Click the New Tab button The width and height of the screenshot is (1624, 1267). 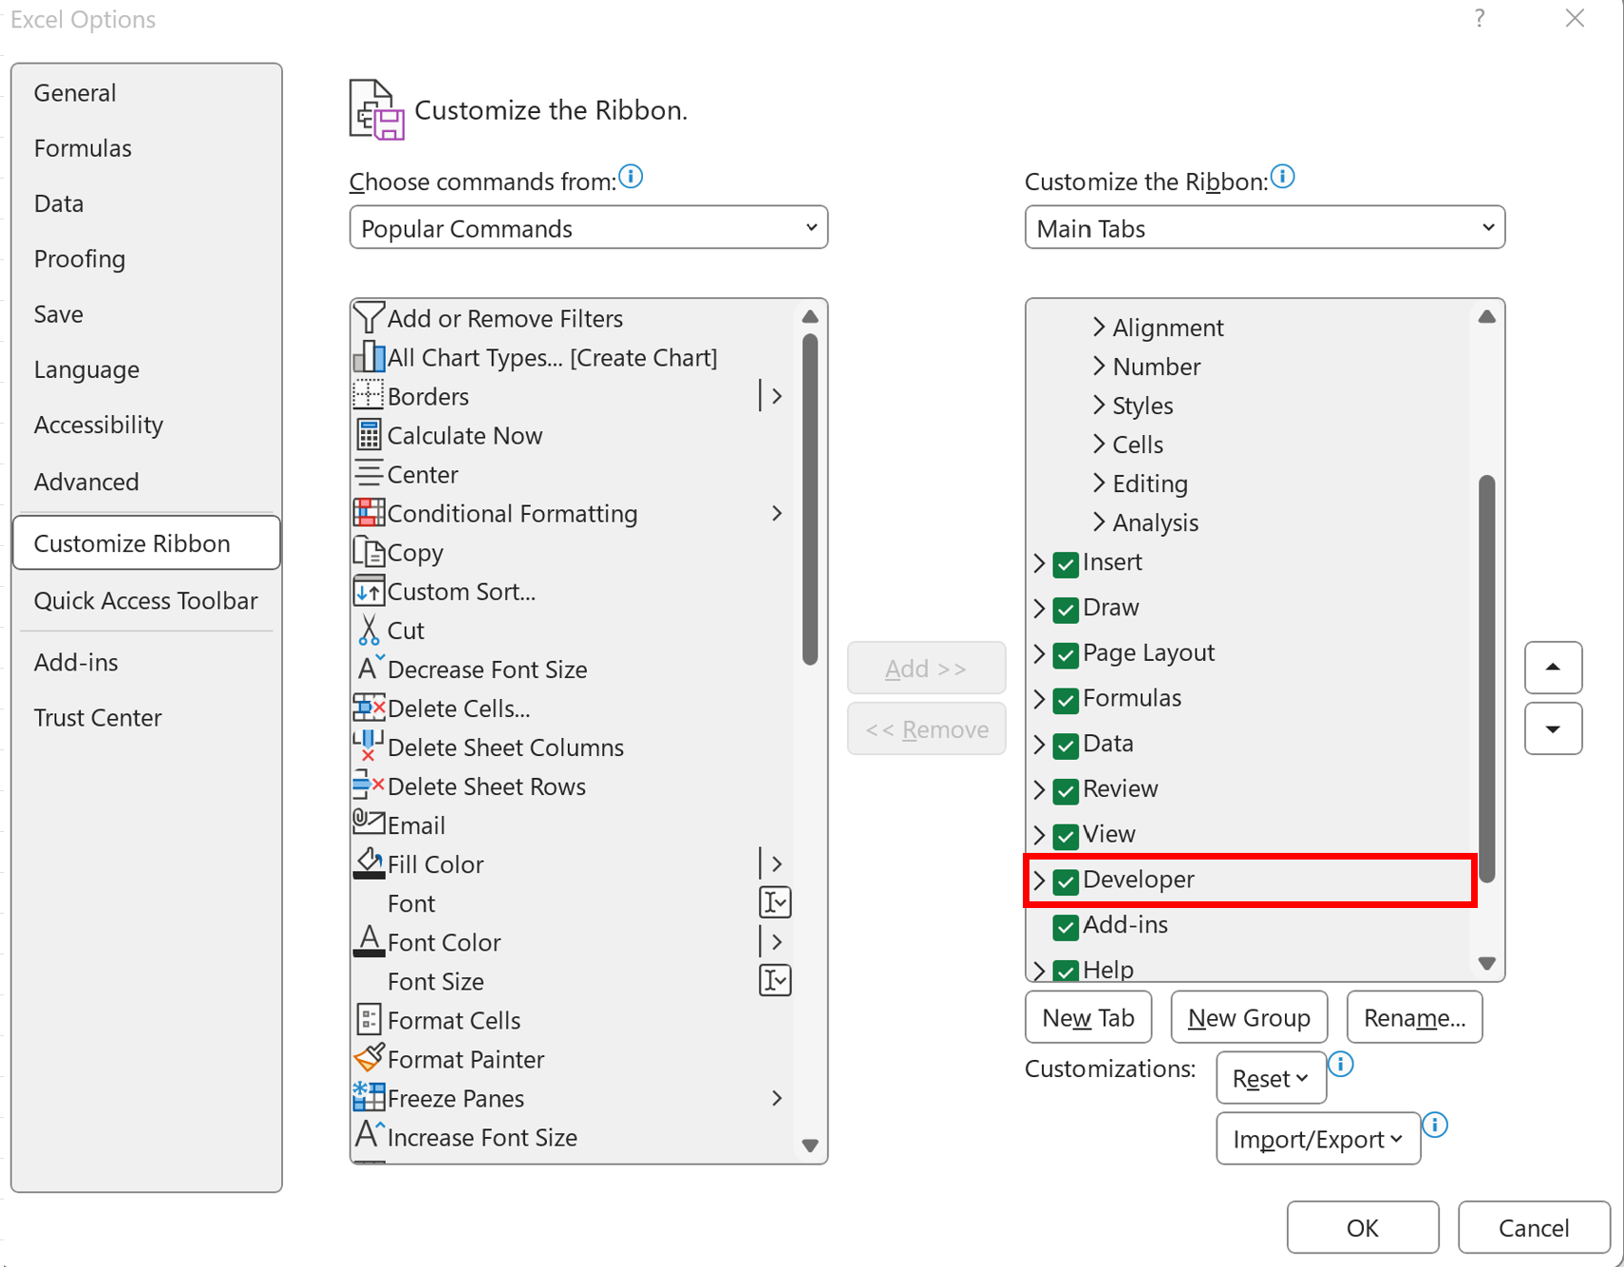tap(1087, 1016)
